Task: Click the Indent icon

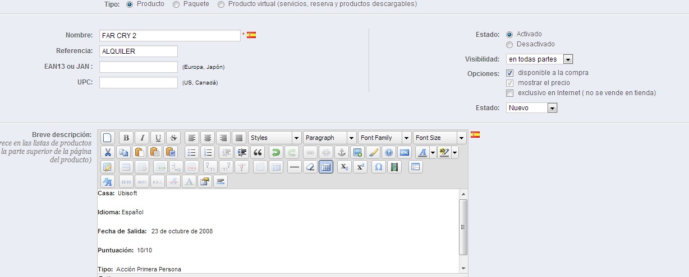Action: (242, 152)
